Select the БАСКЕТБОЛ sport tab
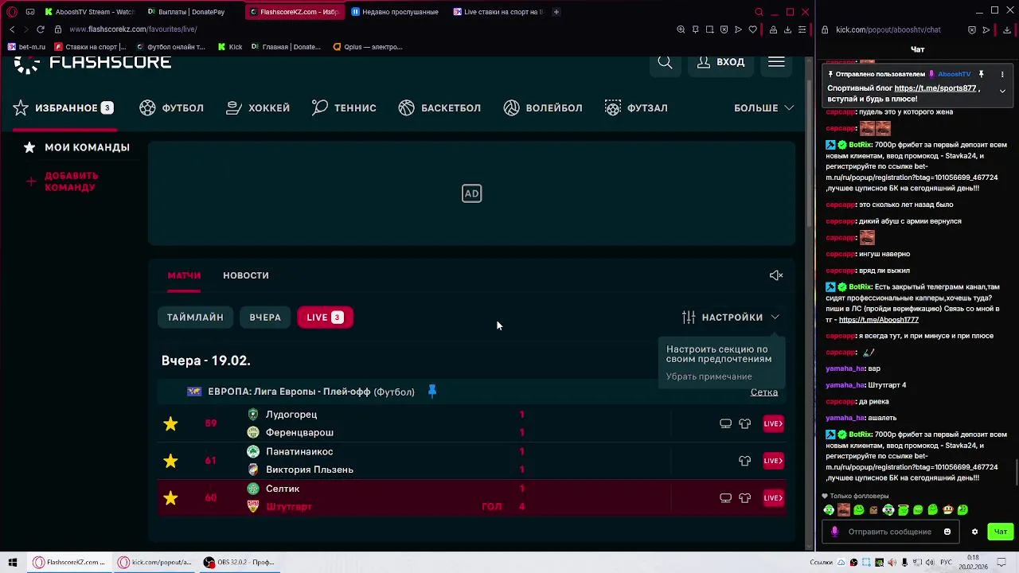The width and height of the screenshot is (1019, 573). coord(439,107)
